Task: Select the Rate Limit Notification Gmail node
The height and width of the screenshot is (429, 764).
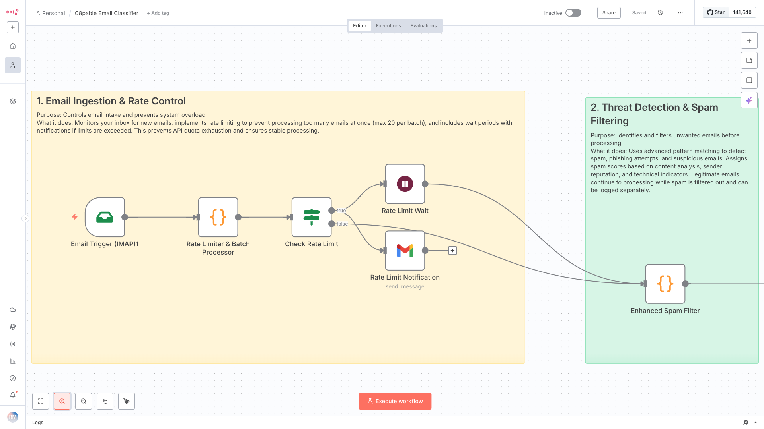Action: [x=405, y=251]
